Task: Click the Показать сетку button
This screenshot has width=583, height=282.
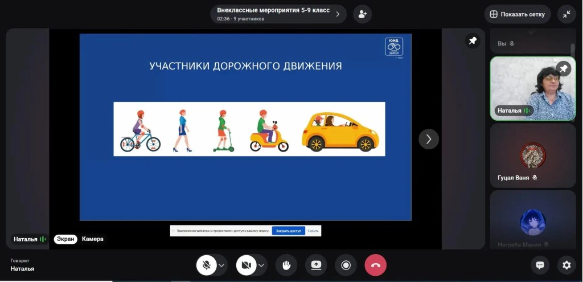Action: pyautogui.click(x=517, y=14)
